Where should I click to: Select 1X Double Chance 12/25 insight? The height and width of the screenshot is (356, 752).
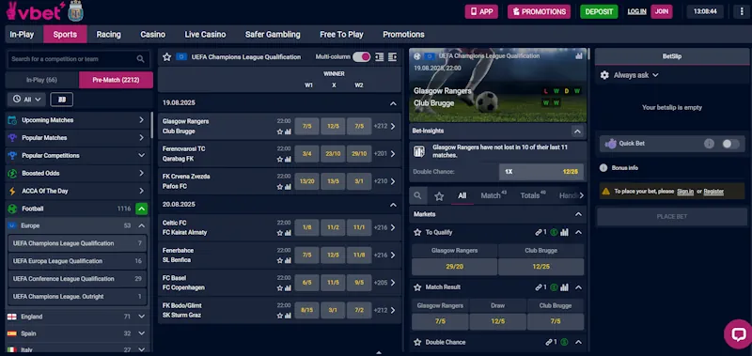(541, 172)
